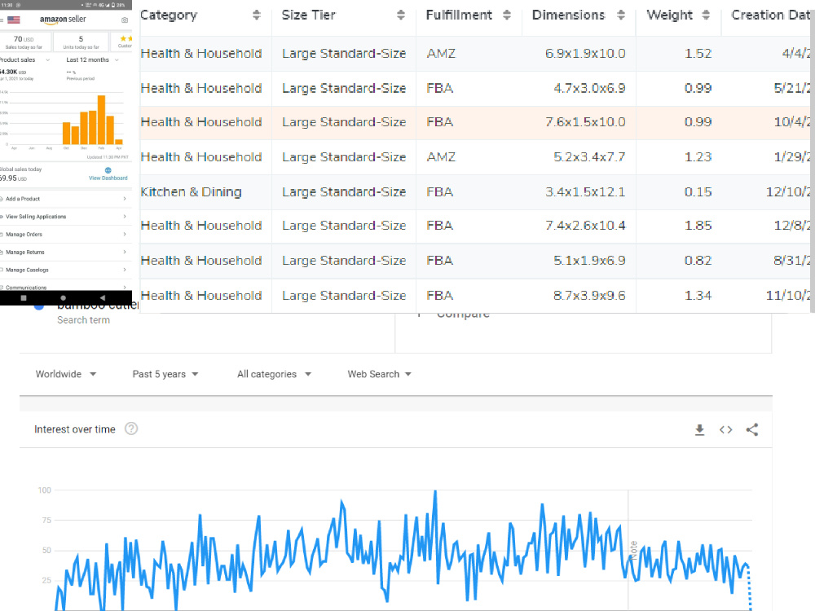This screenshot has width=815, height=611.
Task: Sort table by Fulfillment column arrows
Action: pos(507,15)
